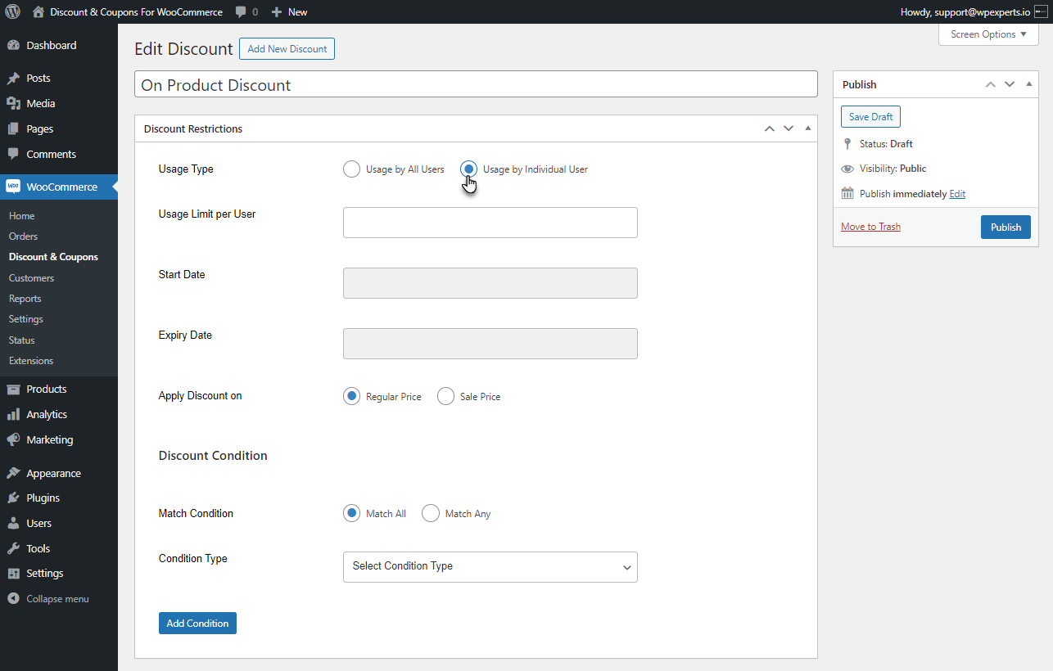1053x671 pixels.
Task: Open the Customers submenu item
Action: [x=31, y=278]
